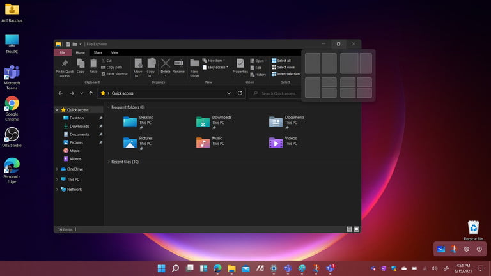Switch to the View ribbon tab
Screen dimensions: 491x276
114,52
